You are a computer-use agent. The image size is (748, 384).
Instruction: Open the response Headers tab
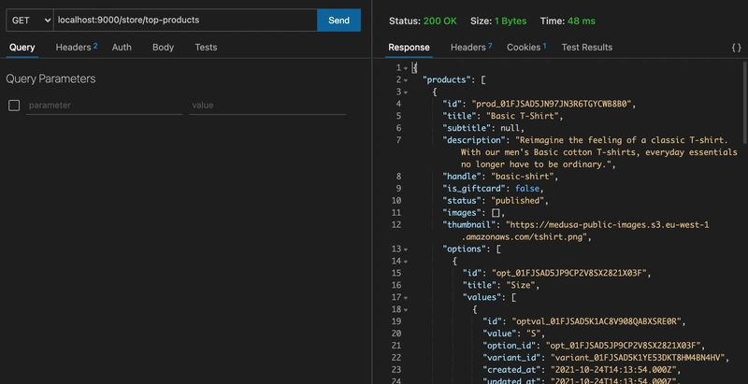(470, 47)
